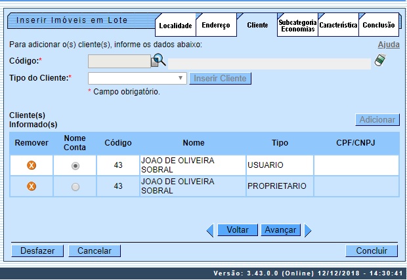Click the left arrow beside Voltar
407x280 pixels.
click(210, 230)
